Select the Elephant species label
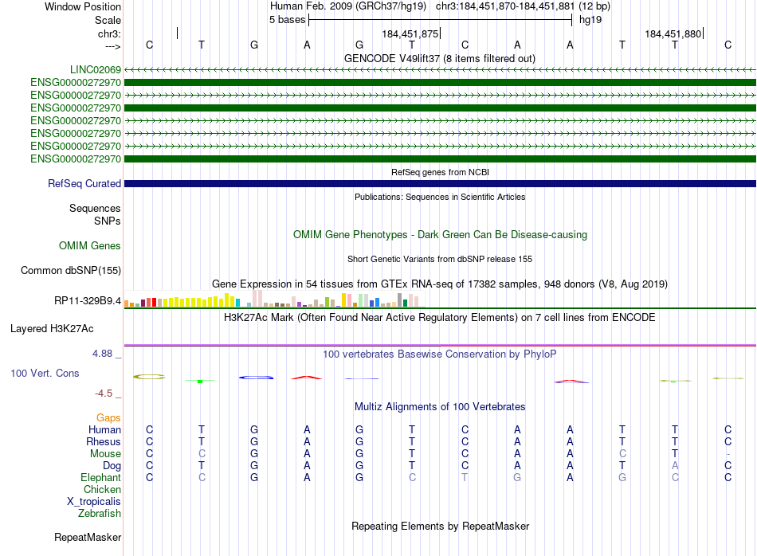 (100, 477)
